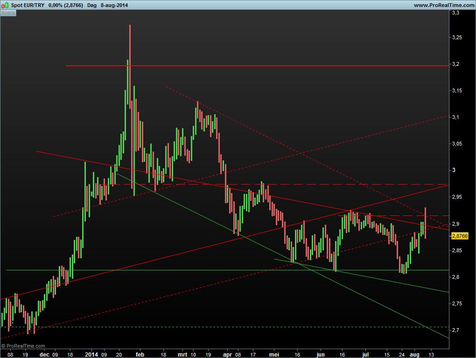Click the dec label on the time axis
This screenshot has height=358, width=476.
click(x=44, y=354)
